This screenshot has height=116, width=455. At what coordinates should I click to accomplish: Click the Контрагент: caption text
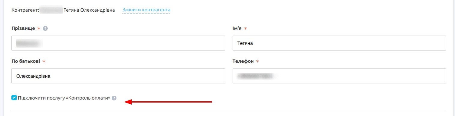[x=25, y=10]
